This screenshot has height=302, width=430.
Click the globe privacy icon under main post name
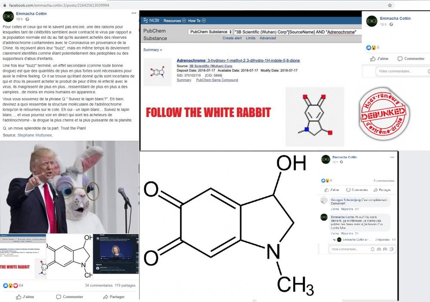point(27,19)
